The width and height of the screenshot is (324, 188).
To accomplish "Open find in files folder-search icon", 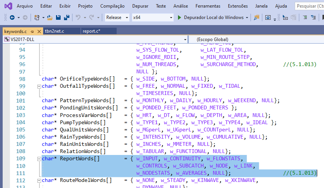I will pyautogui.click(x=257, y=17).
